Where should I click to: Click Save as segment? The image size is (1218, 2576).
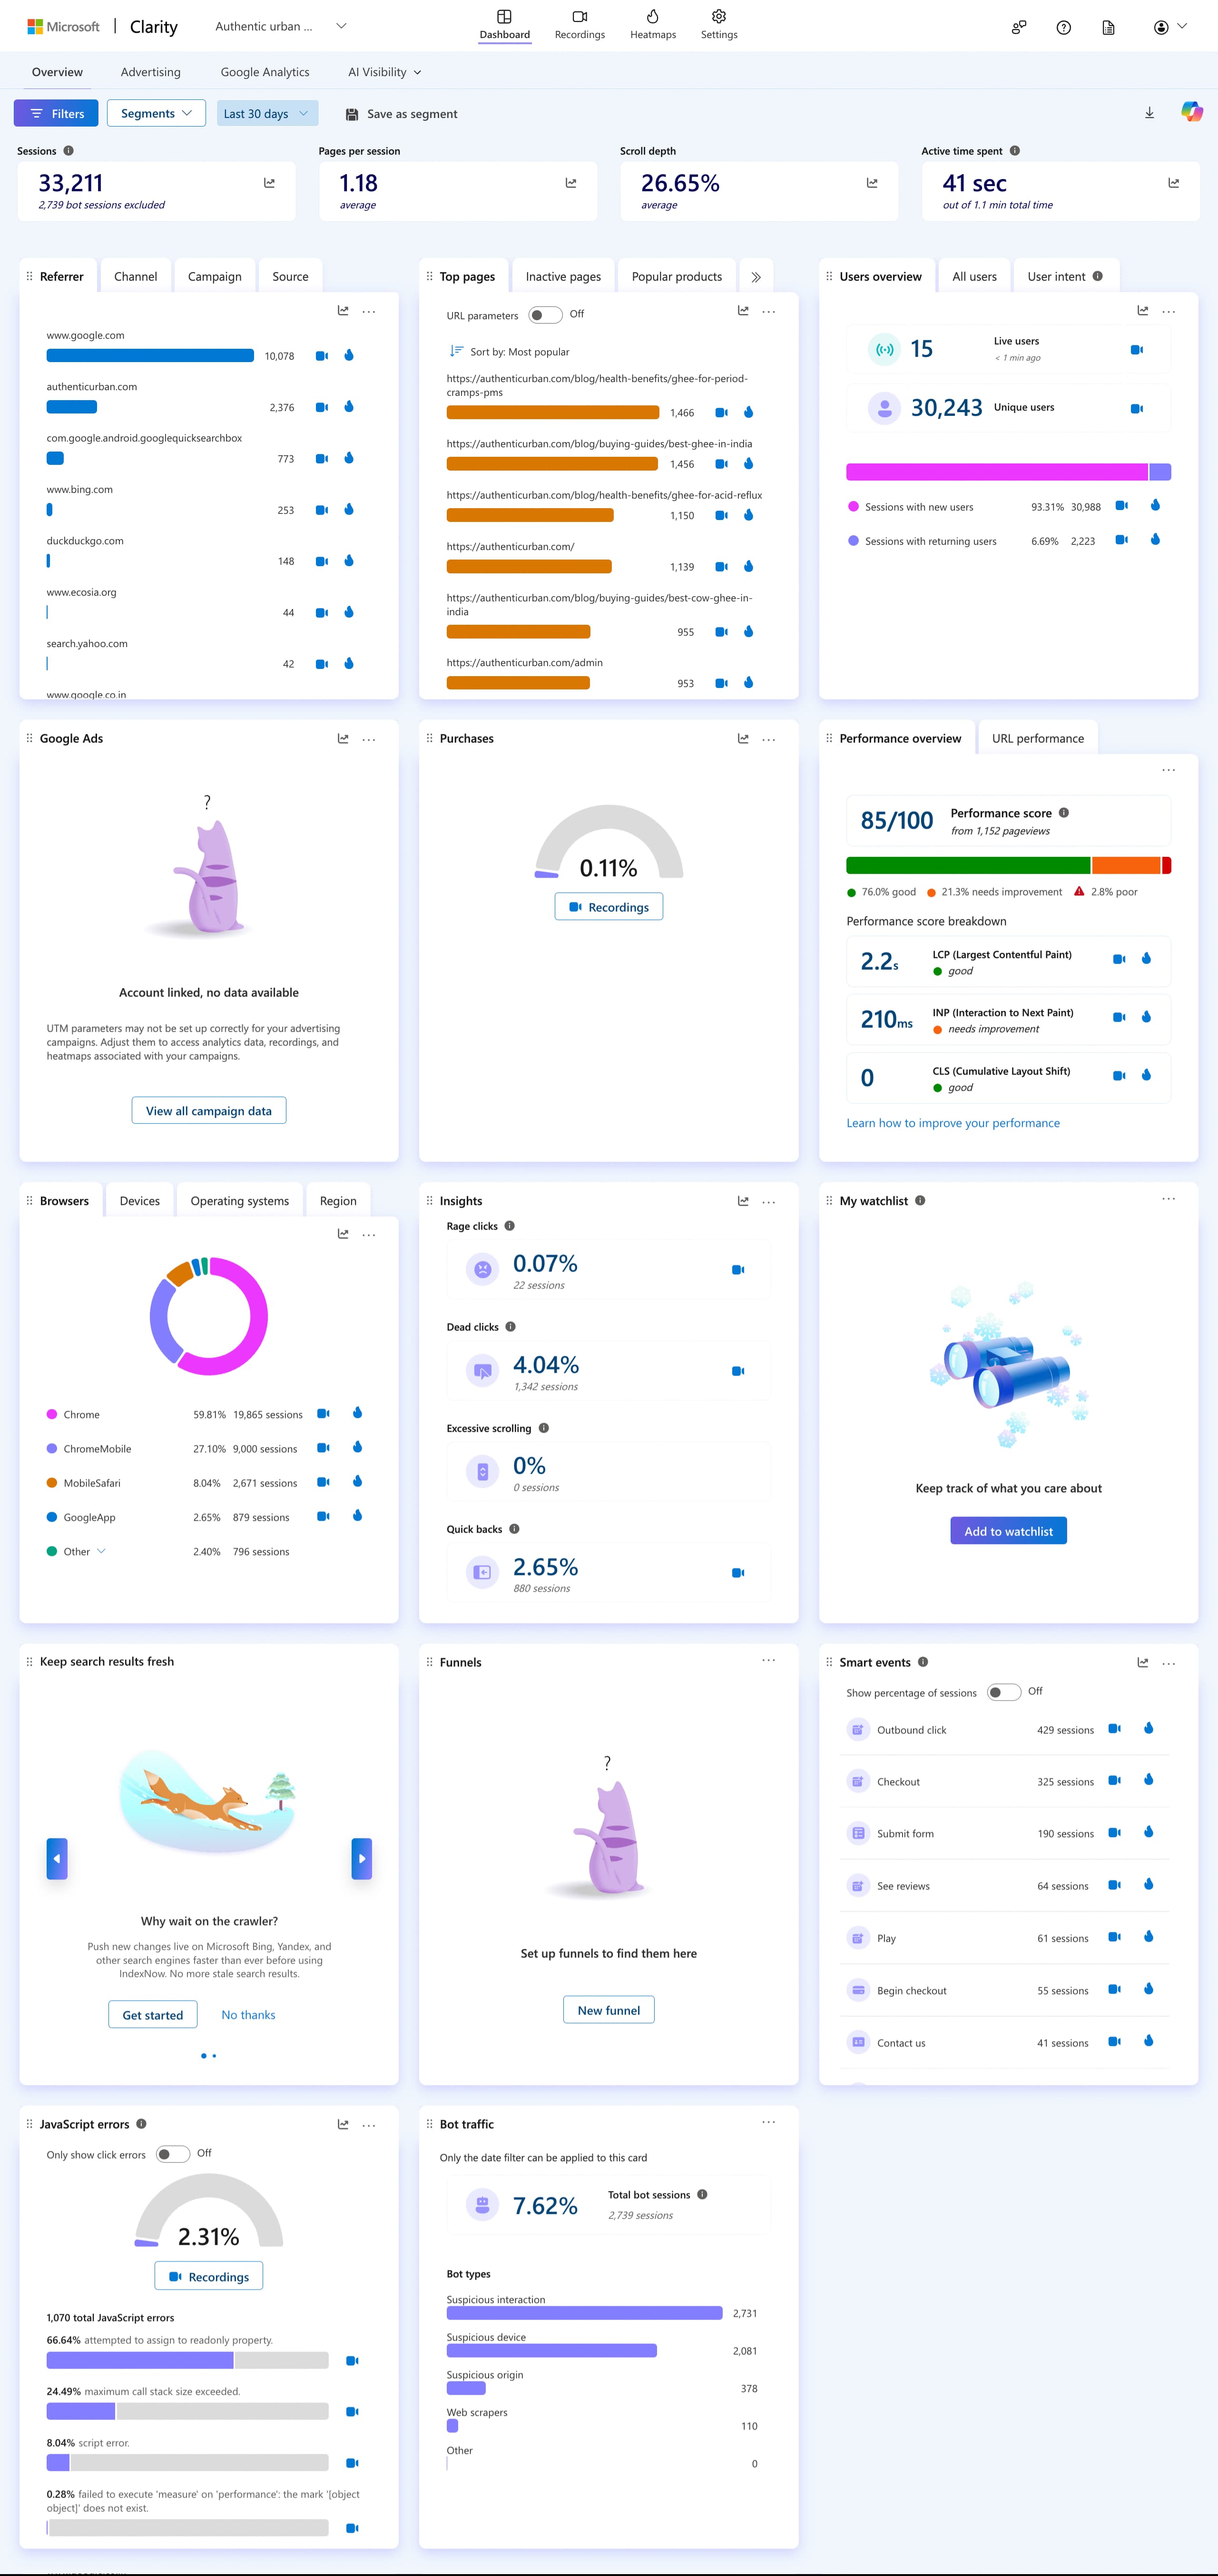point(401,114)
